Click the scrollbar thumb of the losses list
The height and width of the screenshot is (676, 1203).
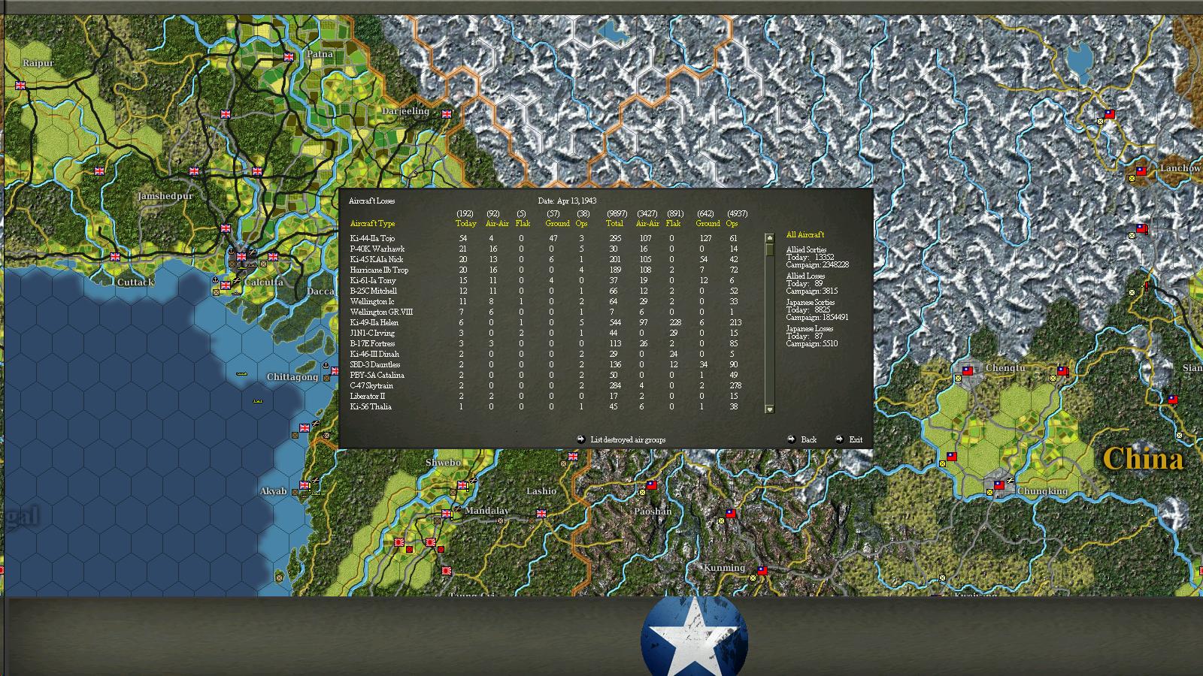tap(769, 249)
